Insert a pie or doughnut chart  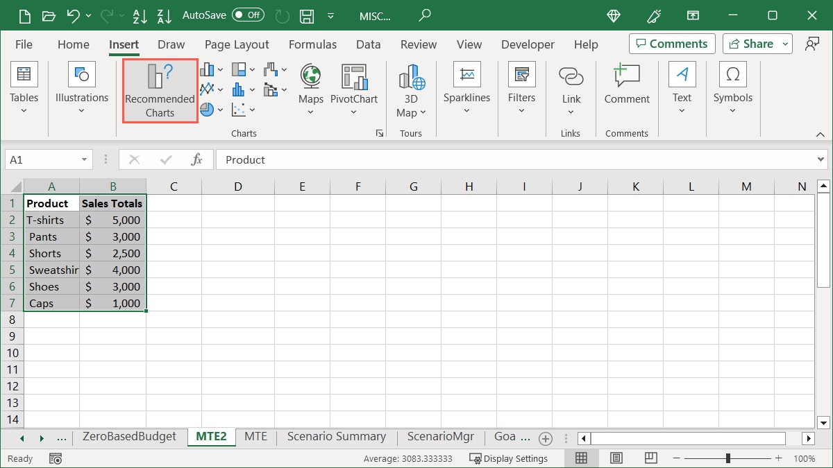point(205,109)
